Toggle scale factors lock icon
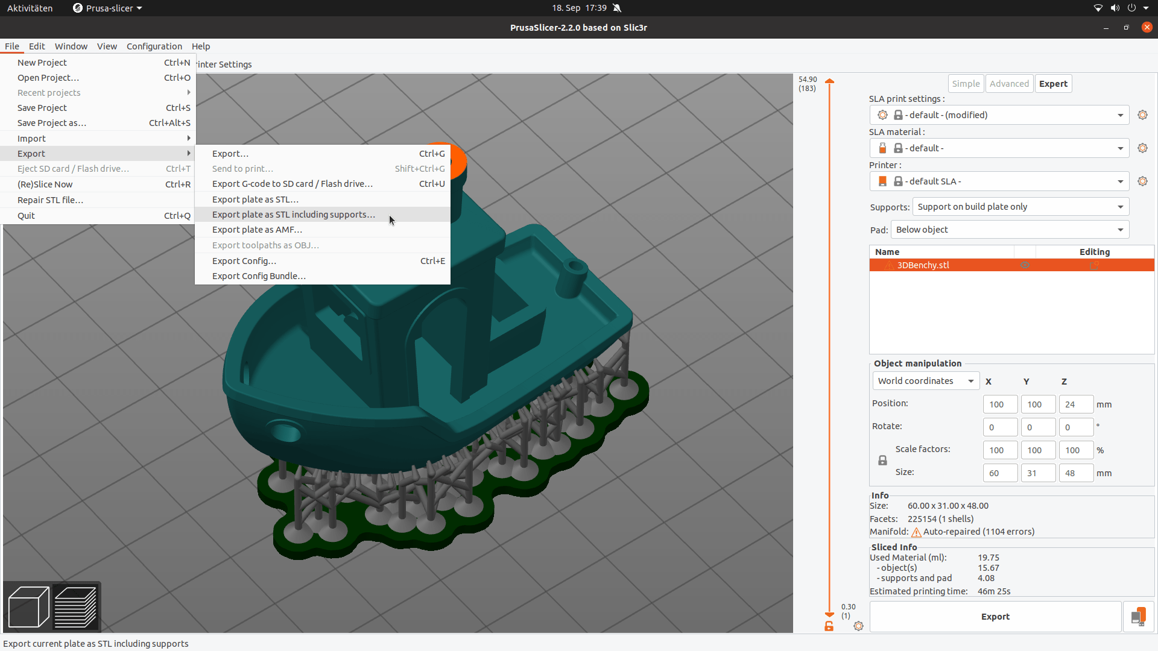The width and height of the screenshot is (1158, 651). (882, 461)
